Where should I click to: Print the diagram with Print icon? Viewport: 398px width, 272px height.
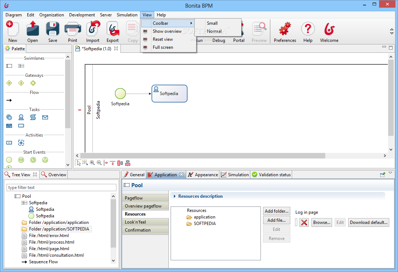click(73, 29)
